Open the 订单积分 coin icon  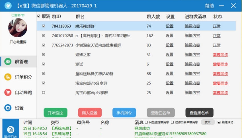click(x=8, y=77)
